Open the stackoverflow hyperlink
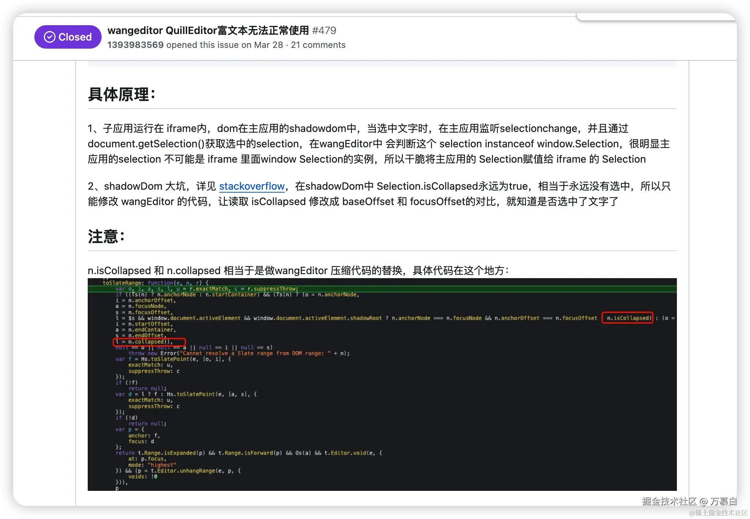 (x=251, y=186)
